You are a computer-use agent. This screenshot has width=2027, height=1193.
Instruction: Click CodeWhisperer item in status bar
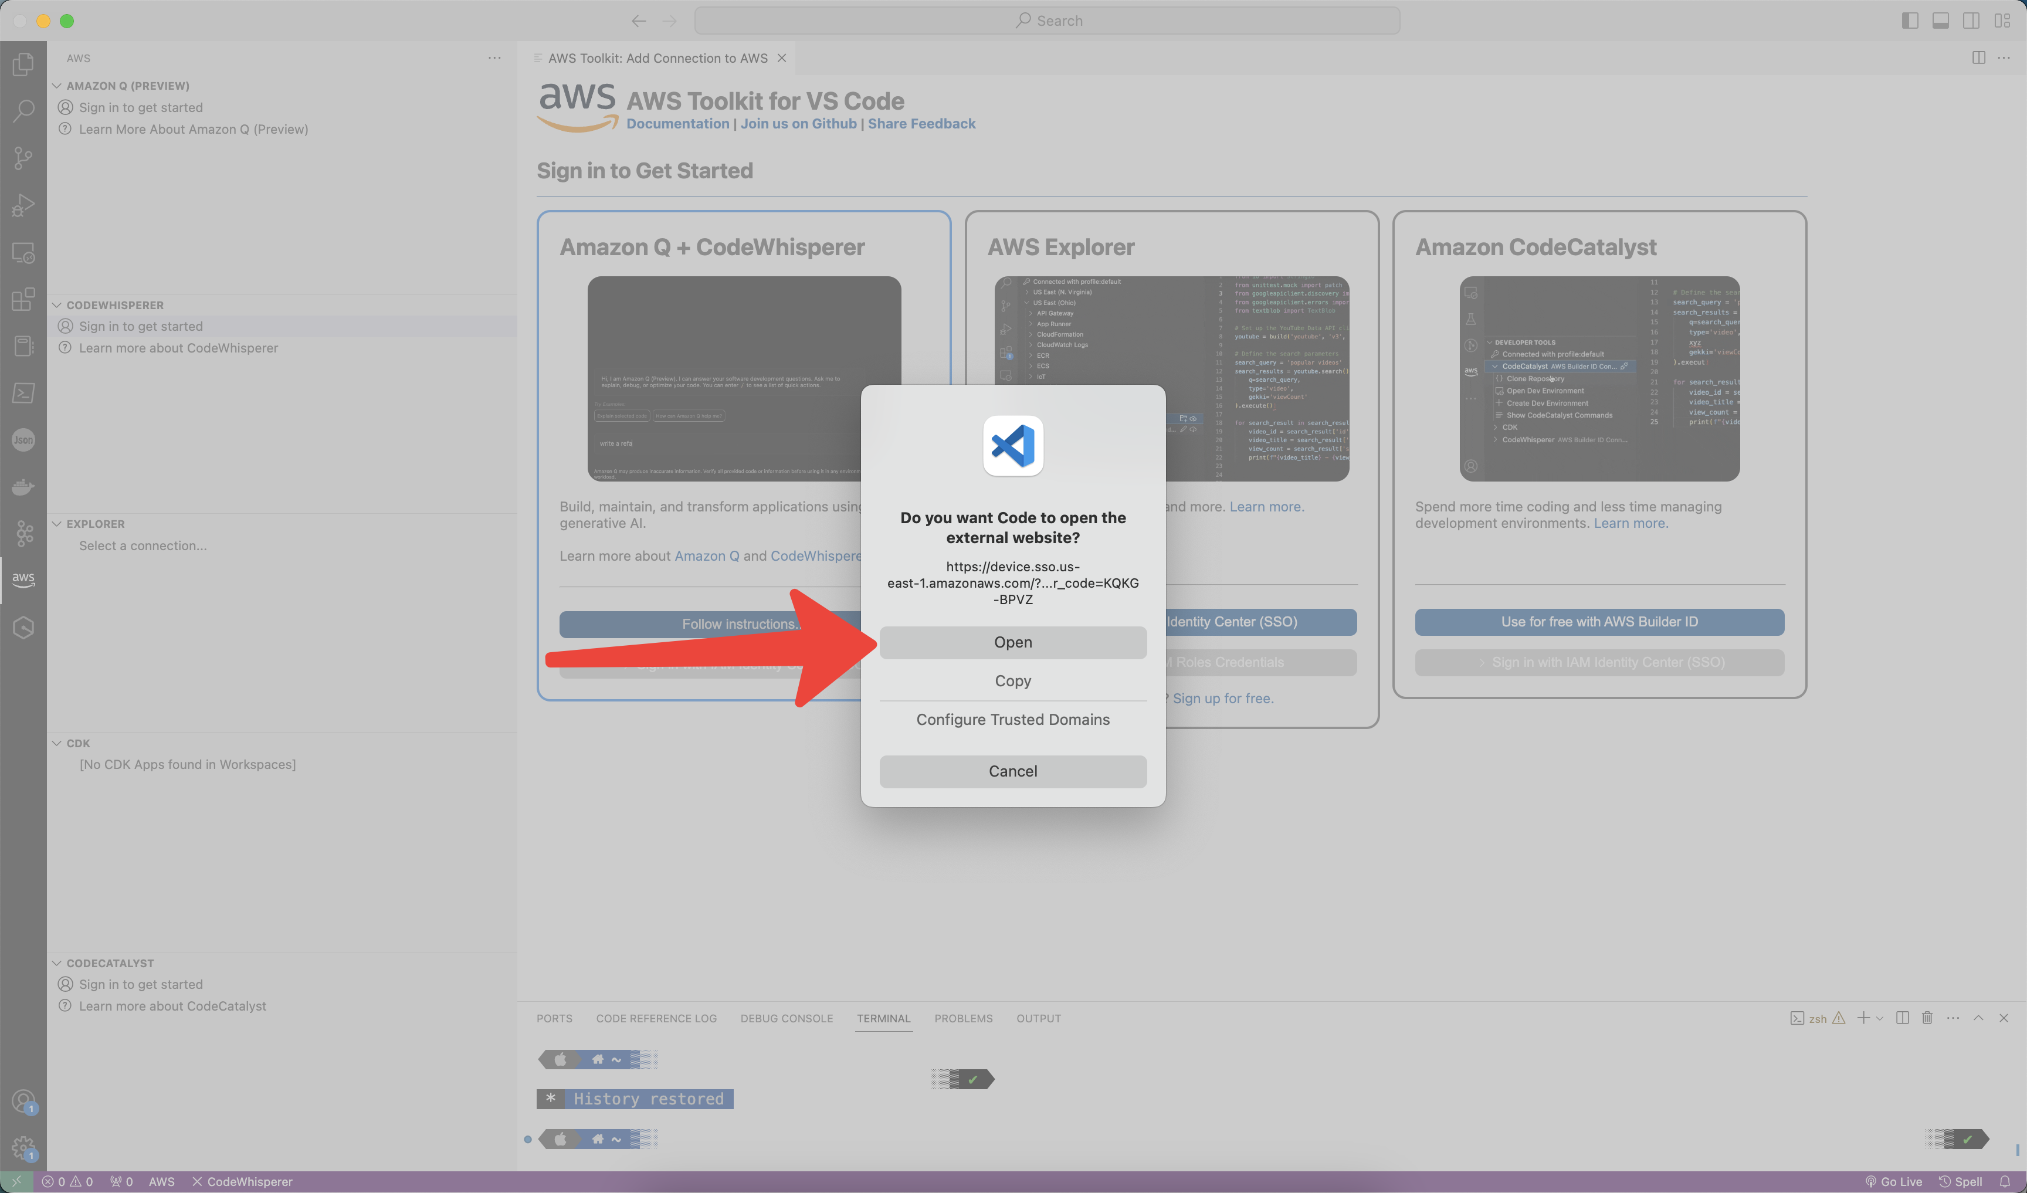tap(242, 1181)
